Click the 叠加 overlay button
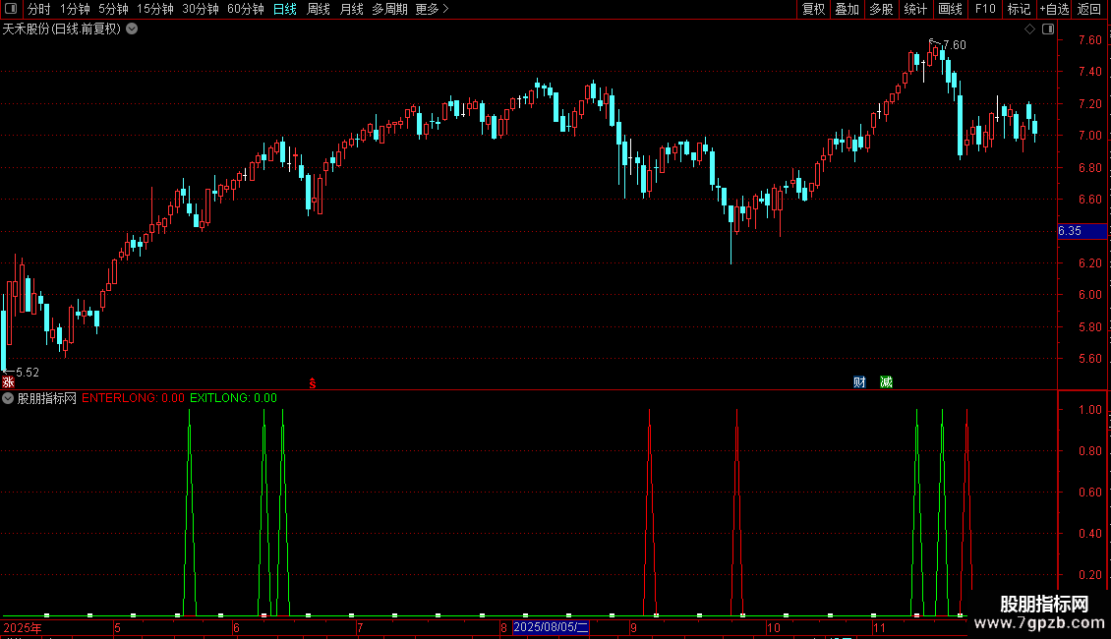Screen dimensions: 1111x639 (847, 9)
